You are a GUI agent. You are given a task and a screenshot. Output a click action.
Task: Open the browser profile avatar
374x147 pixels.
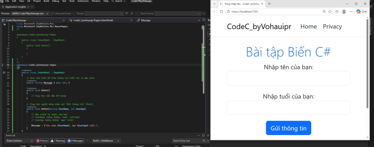pos(344,12)
